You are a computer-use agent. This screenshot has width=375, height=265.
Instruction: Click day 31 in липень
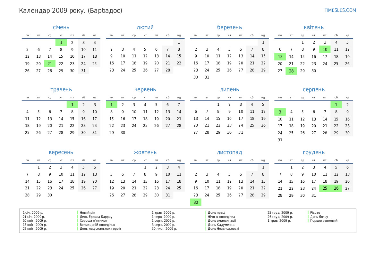click(x=241, y=132)
